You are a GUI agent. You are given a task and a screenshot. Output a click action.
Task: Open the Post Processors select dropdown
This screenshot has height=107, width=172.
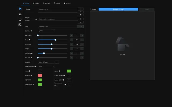click(46, 66)
